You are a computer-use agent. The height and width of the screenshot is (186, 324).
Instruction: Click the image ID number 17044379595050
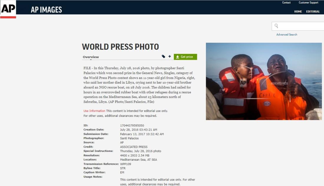click(x=132, y=125)
